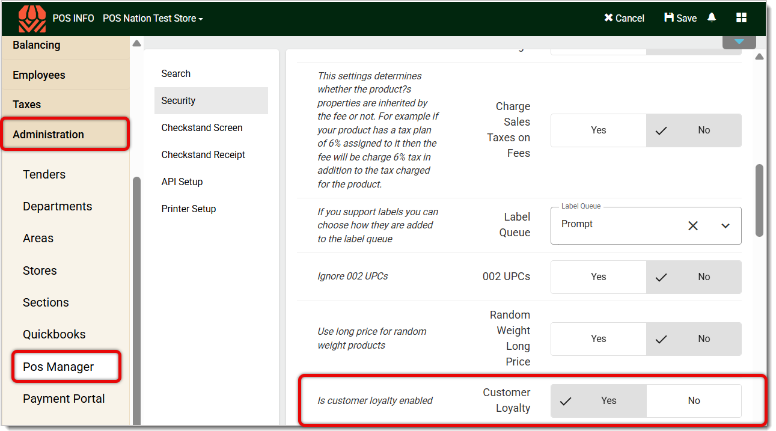The height and width of the screenshot is (431, 776).
Task: Click the POS INFO header label
Action: pos(73,18)
